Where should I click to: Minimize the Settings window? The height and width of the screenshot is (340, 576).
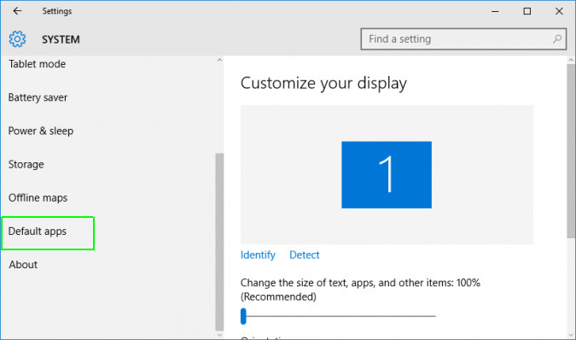click(495, 11)
